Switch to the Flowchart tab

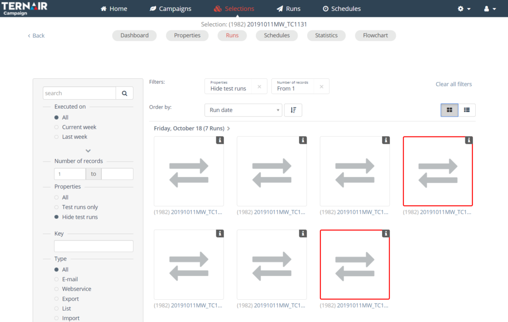[375, 35]
